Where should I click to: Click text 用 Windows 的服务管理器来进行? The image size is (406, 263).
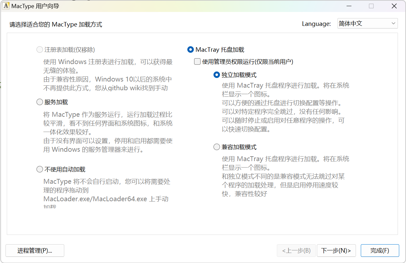tap(94, 149)
